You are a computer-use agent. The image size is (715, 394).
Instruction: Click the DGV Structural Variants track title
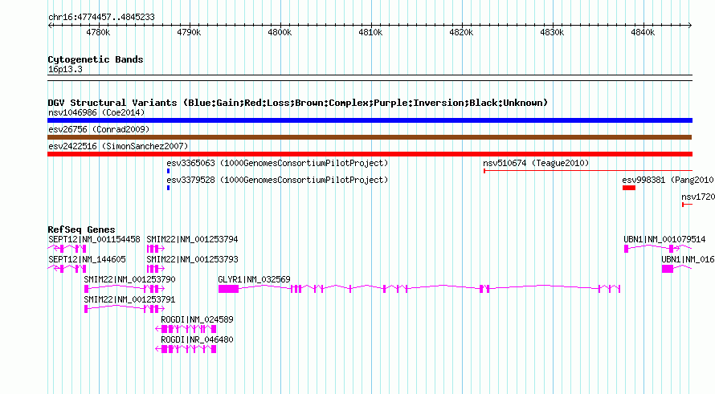(298, 103)
